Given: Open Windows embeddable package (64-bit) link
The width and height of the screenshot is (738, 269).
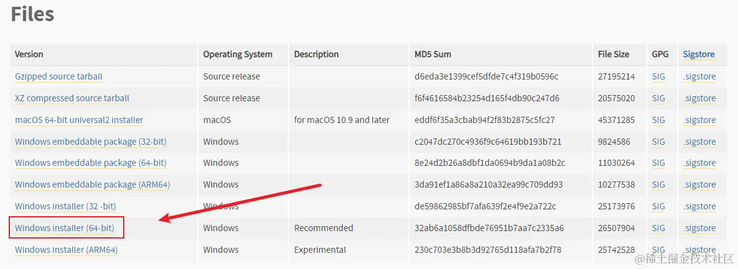Looking at the screenshot, I should point(90,163).
